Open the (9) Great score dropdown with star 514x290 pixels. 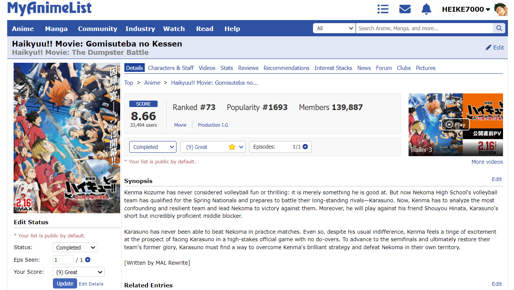pos(213,147)
